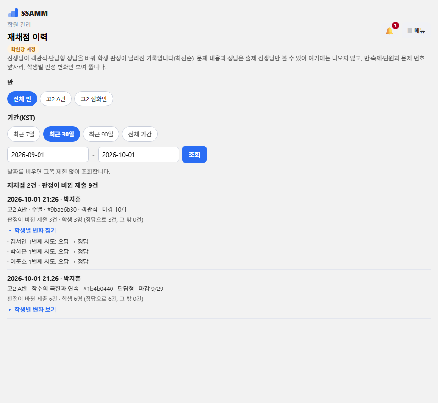Click the 판정이 바뀐 제출 3건 line

[x=75, y=219]
